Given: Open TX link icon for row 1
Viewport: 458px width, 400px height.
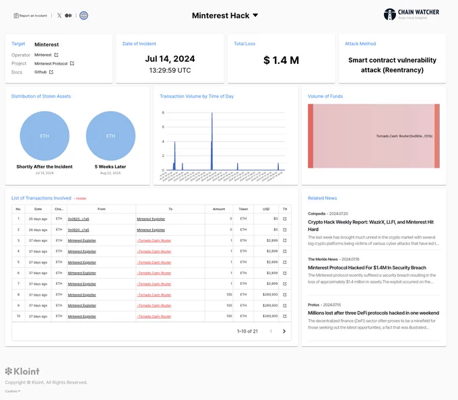Looking at the screenshot, I should tap(285, 219).
